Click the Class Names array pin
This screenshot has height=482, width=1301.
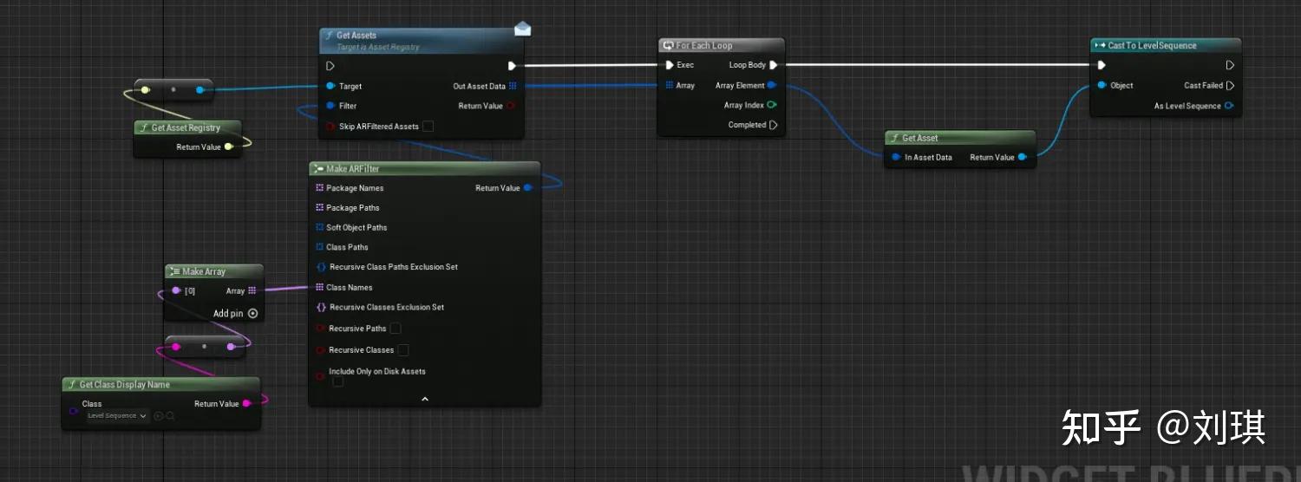(x=319, y=288)
